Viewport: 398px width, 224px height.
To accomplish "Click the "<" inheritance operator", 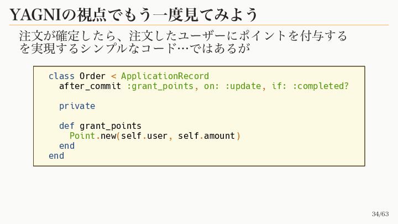I will click(113, 76).
